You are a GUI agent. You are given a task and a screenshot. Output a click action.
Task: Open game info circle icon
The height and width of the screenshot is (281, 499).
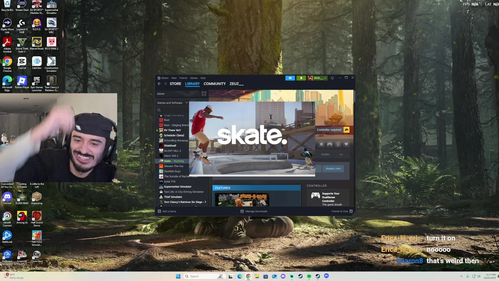click(338, 144)
